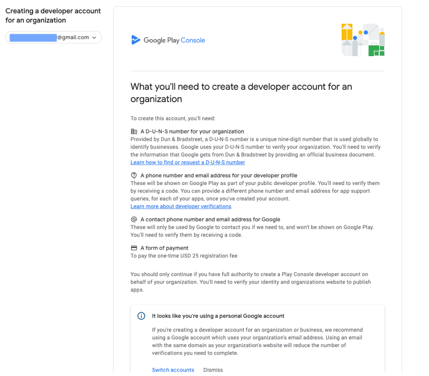Click the phone and email question-mark icon
Screen dimensions: 429x376
coord(134,175)
